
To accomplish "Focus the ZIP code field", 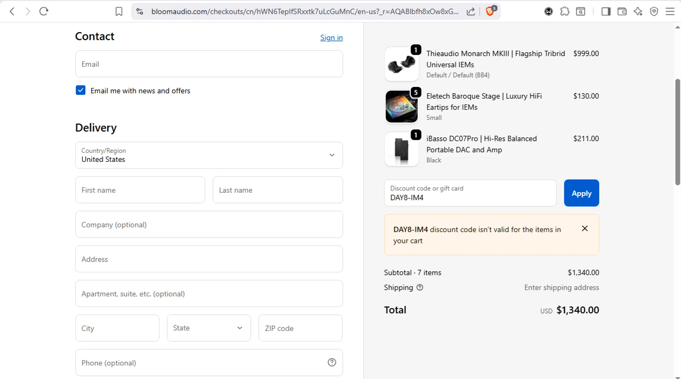I will [x=300, y=328].
